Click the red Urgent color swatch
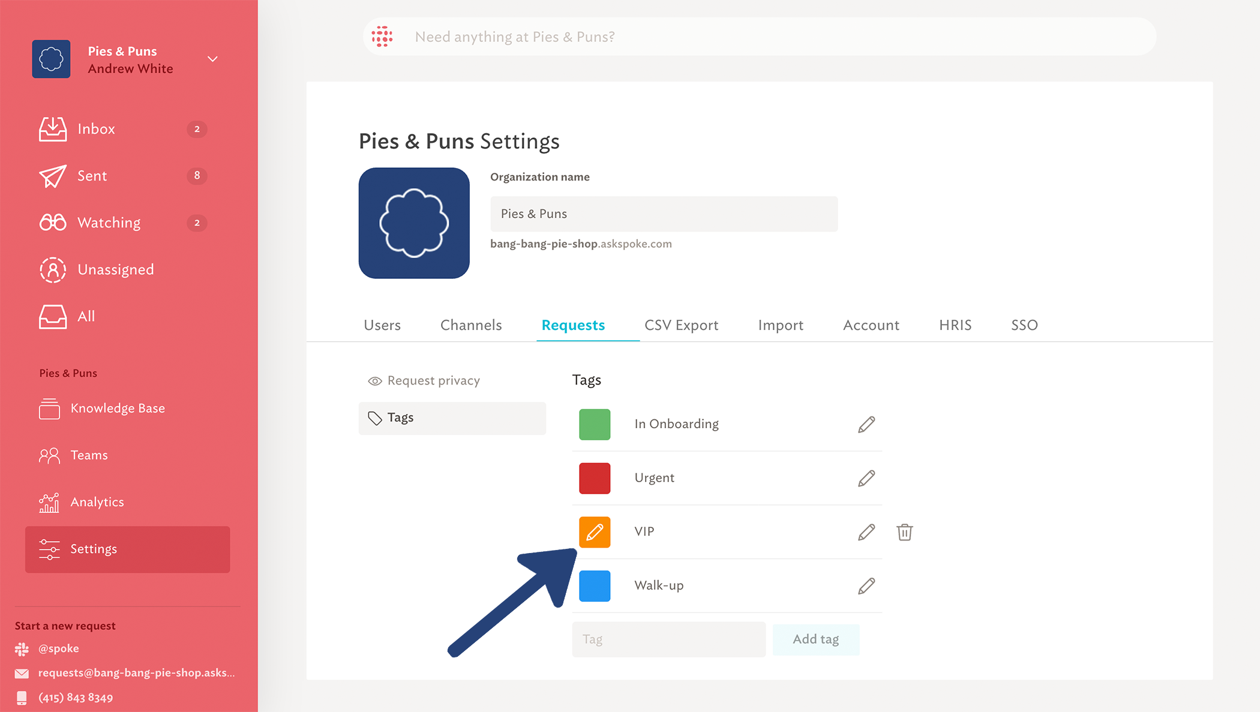 pyautogui.click(x=595, y=478)
